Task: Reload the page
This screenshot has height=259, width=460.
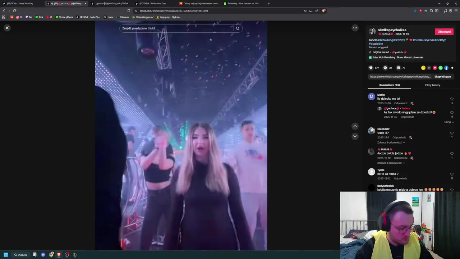Action: pyautogui.click(x=15, y=11)
